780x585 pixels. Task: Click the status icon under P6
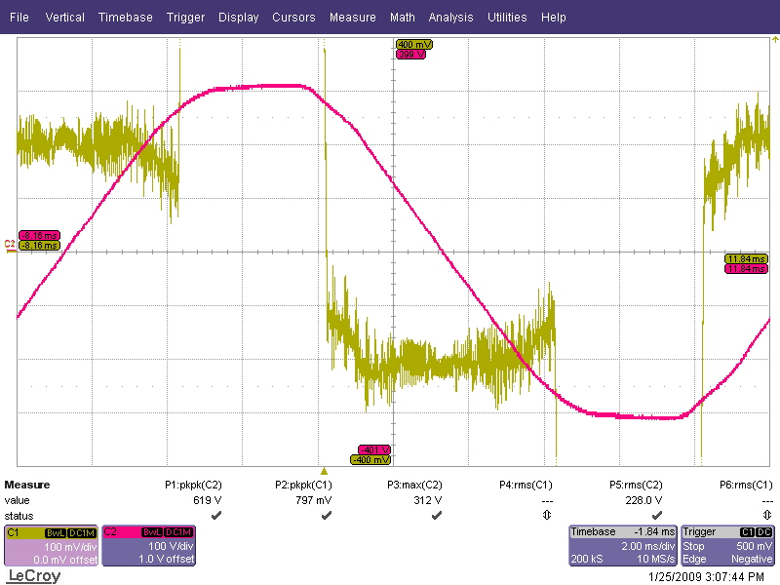pyautogui.click(x=767, y=515)
